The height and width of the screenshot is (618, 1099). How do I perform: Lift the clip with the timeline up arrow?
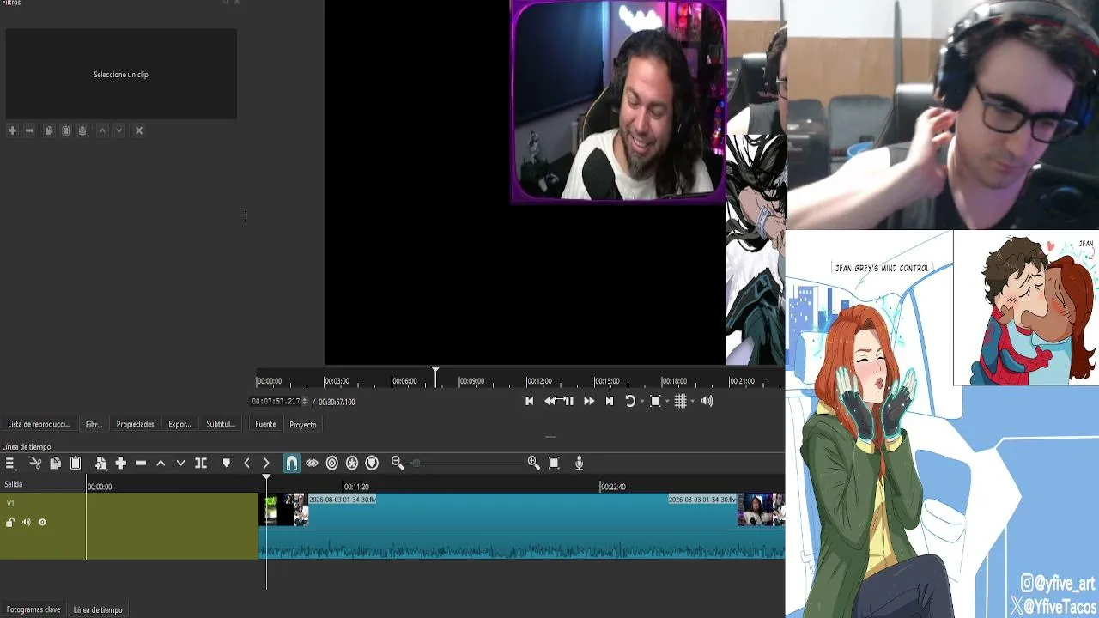161,463
